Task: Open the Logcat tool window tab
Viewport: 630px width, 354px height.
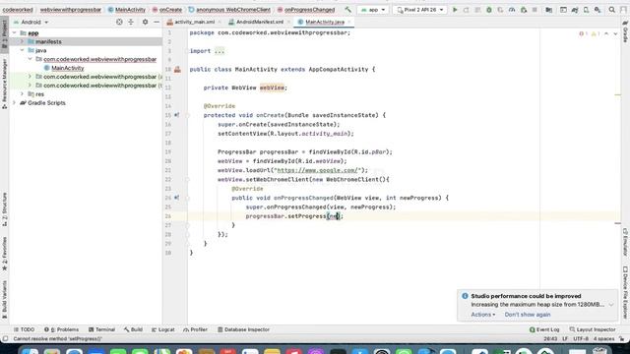Action: point(162,329)
